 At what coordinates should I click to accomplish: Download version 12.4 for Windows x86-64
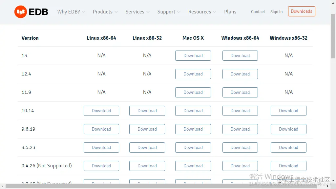pyautogui.click(x=240, y=74)
